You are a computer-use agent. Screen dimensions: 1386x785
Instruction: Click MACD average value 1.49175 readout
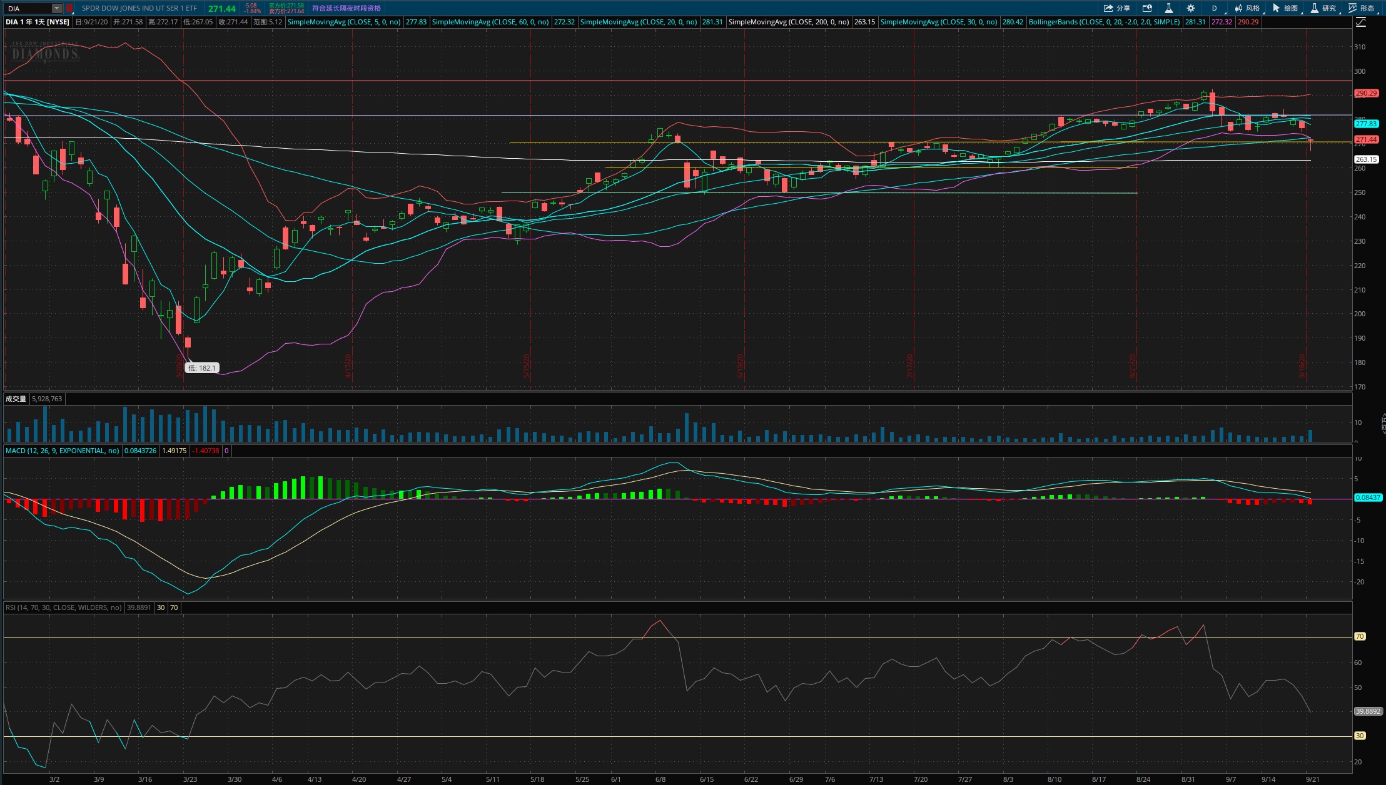click(x=175, y=451)
